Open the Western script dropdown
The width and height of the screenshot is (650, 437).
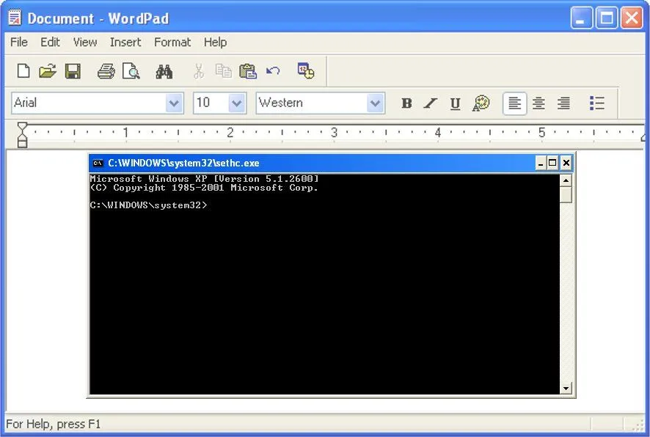(376, 103)
